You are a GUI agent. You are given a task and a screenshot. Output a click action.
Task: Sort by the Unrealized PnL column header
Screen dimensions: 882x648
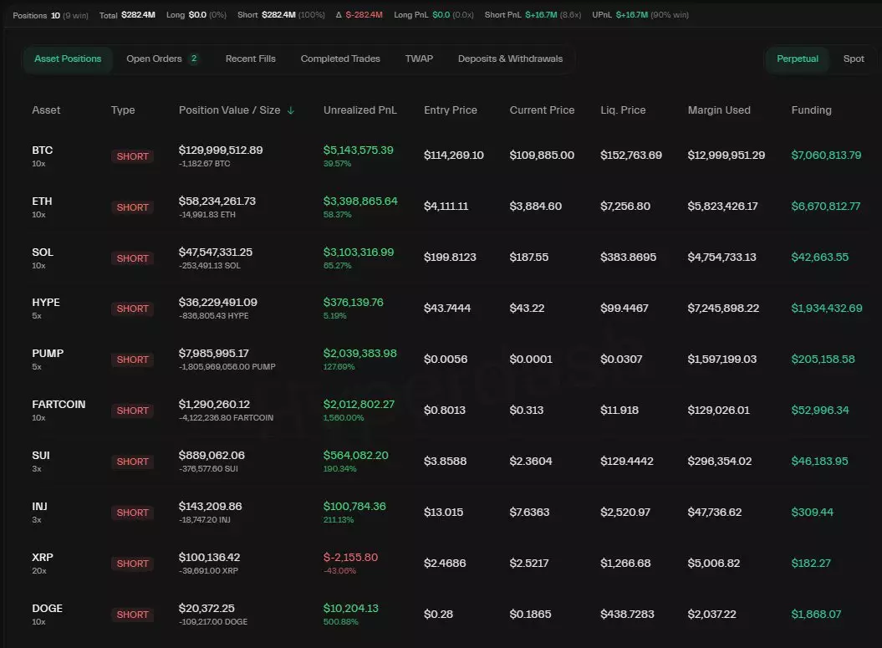point(359,110)
